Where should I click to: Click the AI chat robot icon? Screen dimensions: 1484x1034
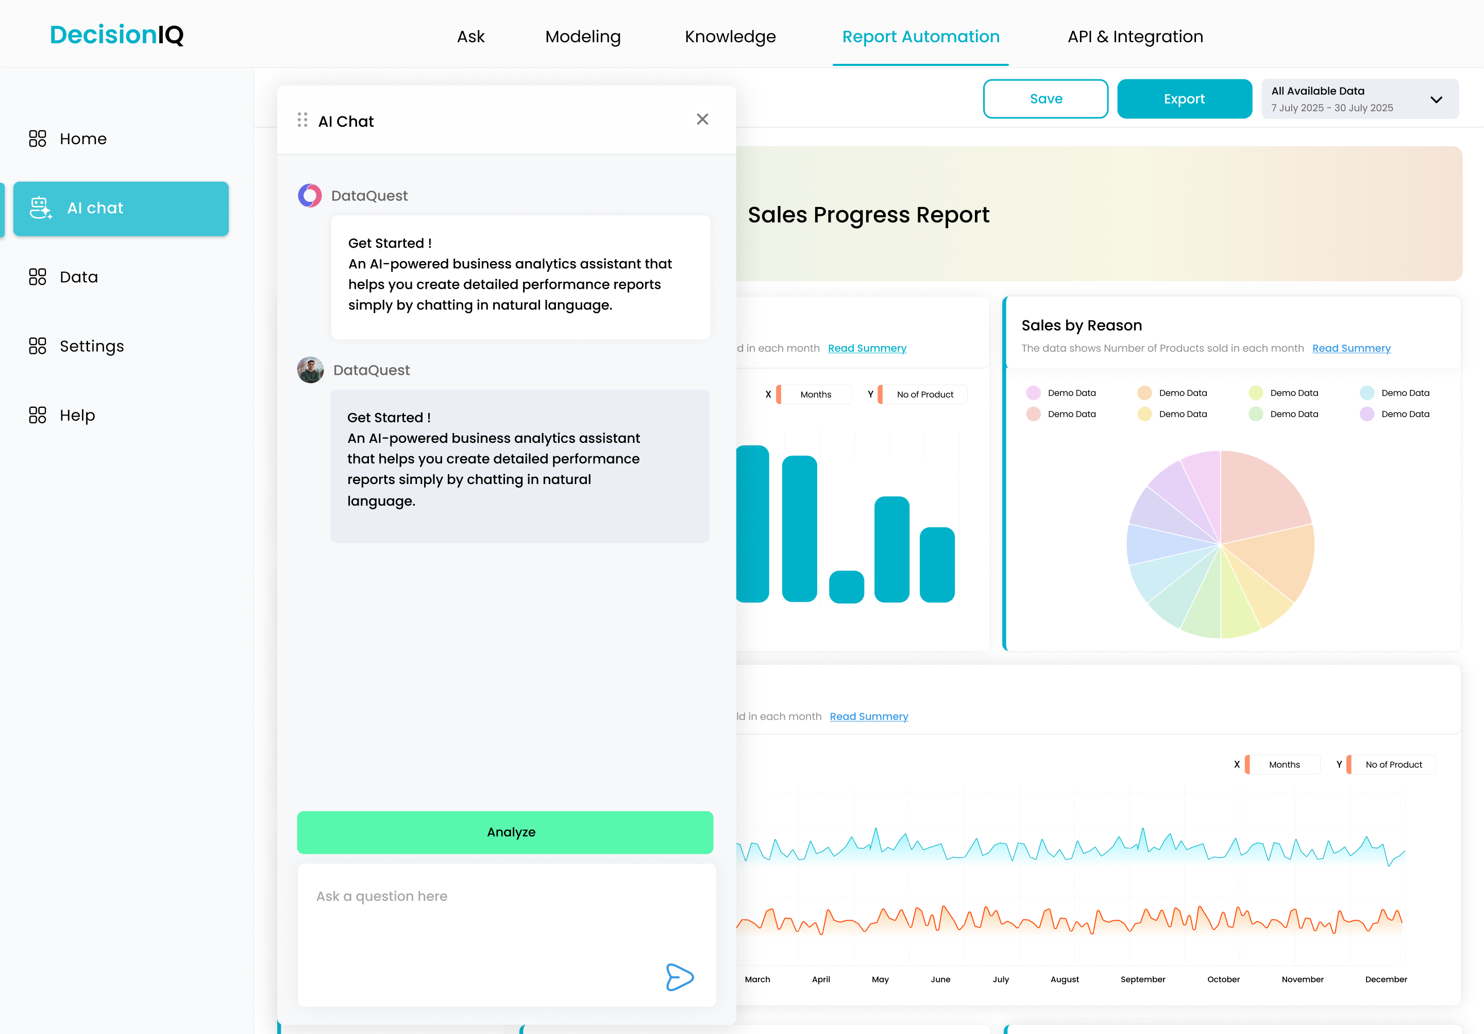coord(41,208)
